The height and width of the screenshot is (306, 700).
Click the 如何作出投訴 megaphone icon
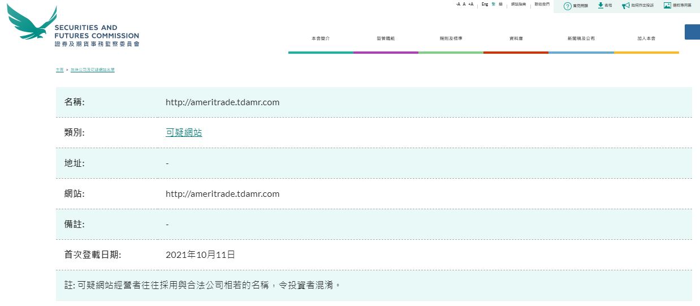pos(625,6)
